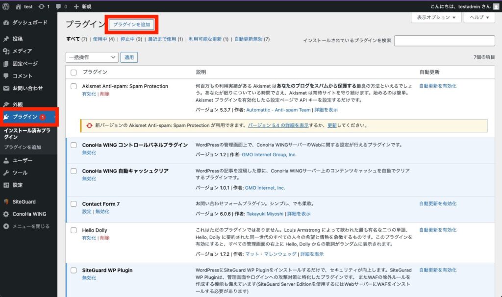The image size is (502, 297).
Task: Check the ConoHa WING コントロールパネル checkbox
Action: (74, 145)
